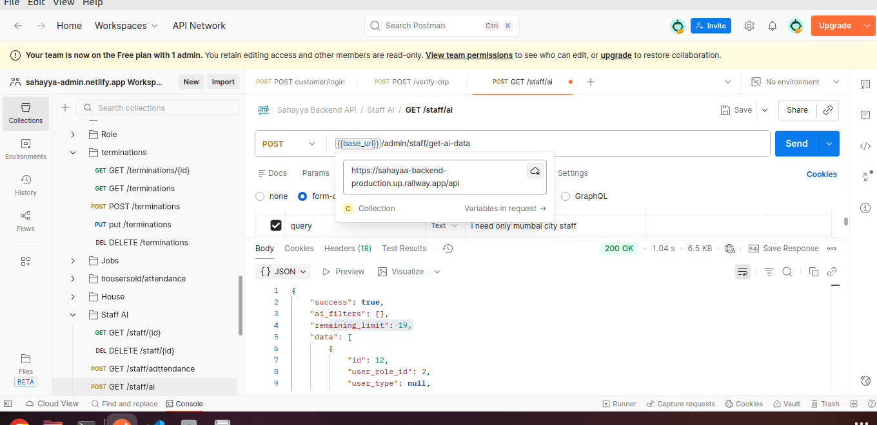Open the POST method dropdown
The image size is (877, 425).
point(290,144)
